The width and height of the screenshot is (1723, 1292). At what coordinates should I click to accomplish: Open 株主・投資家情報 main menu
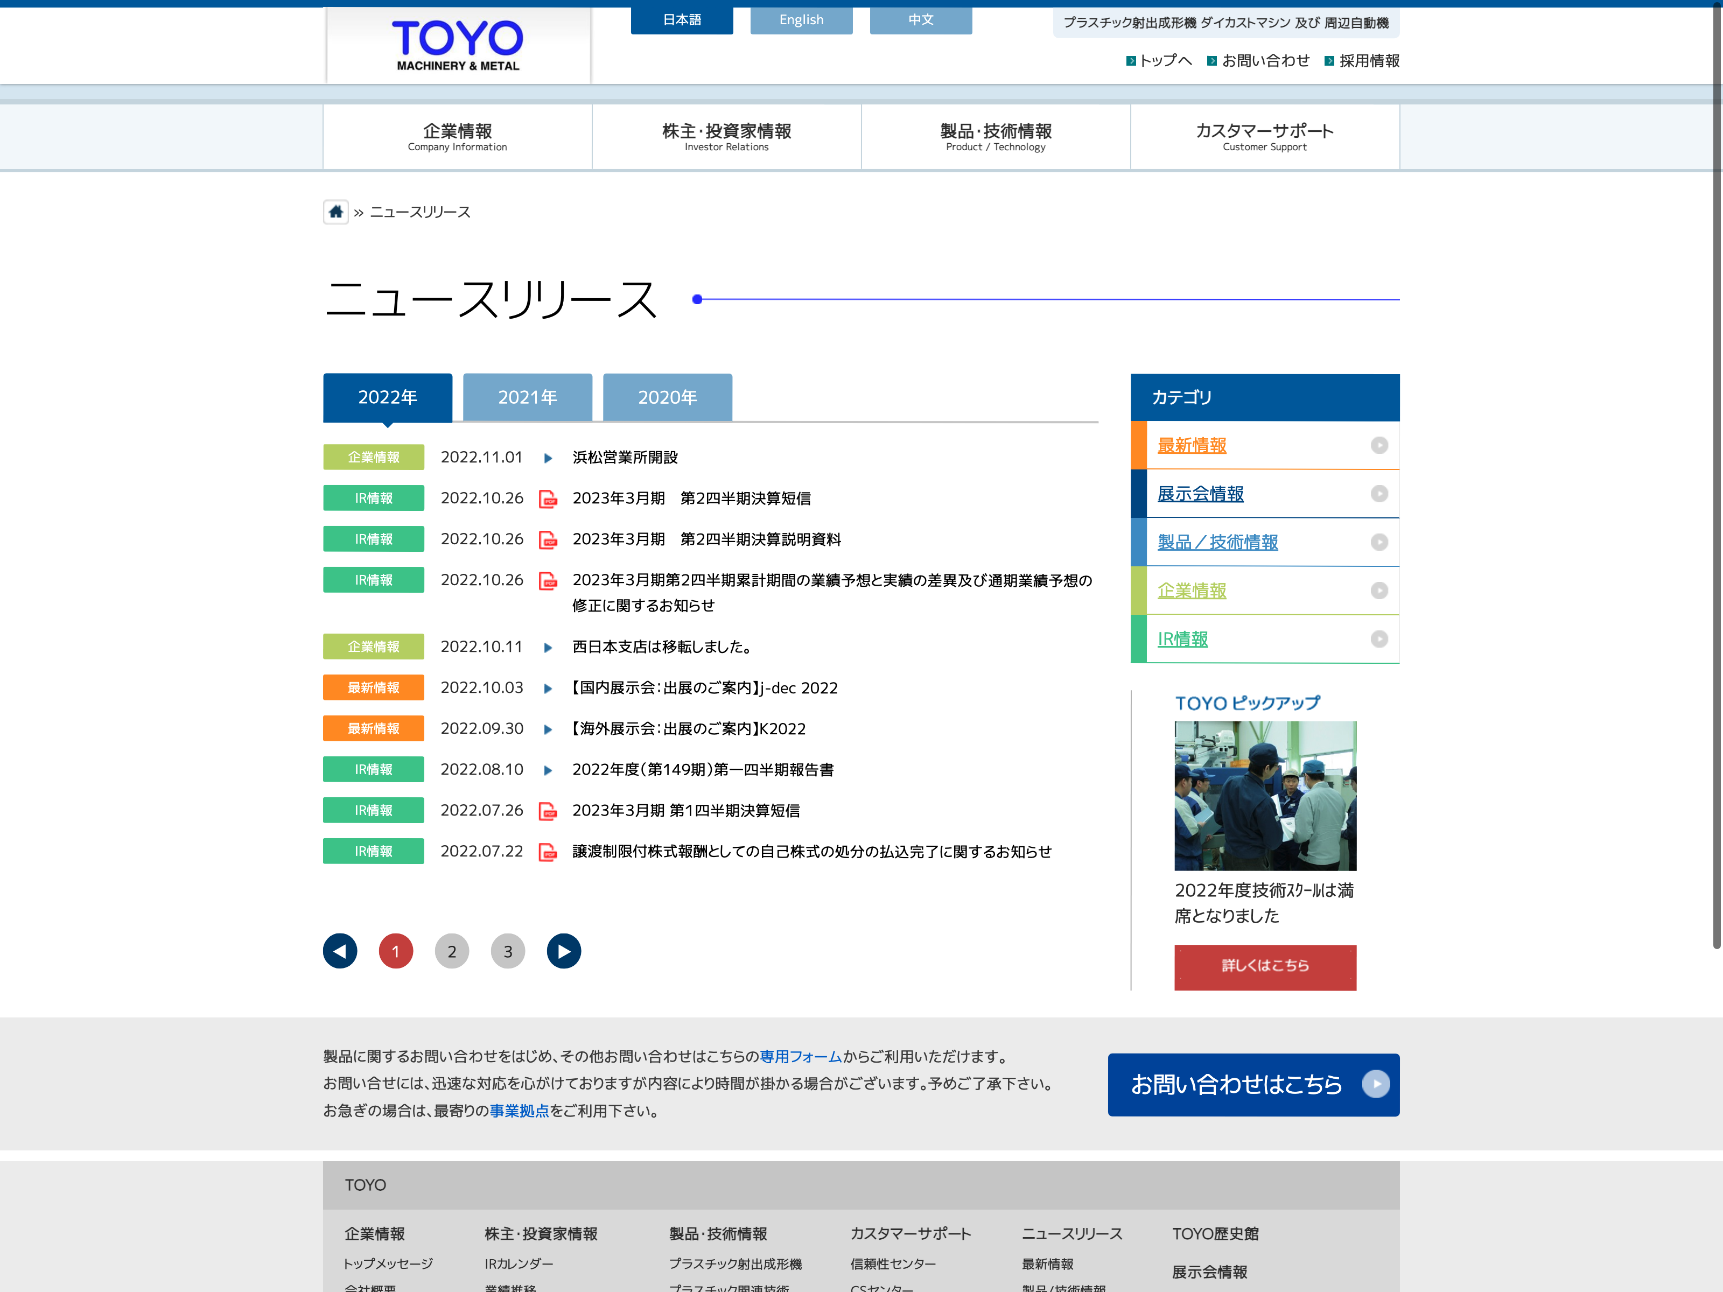(726, 136)
